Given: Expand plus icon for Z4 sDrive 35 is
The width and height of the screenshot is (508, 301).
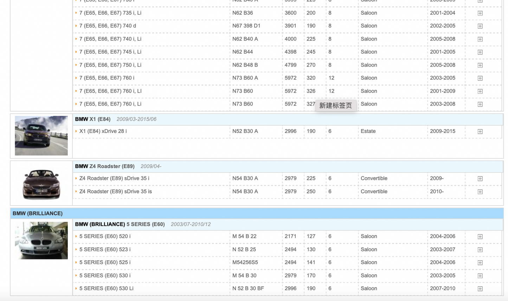Looking at the screenshot, I should click(480, 192).
